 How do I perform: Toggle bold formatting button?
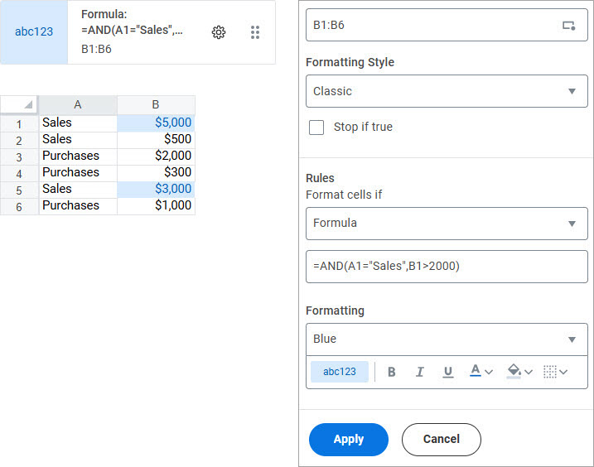click(x=392, y=372)
